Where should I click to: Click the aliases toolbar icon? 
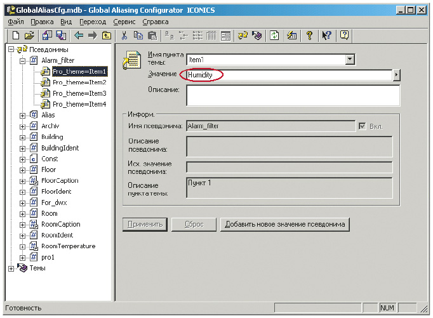point(243,36)
